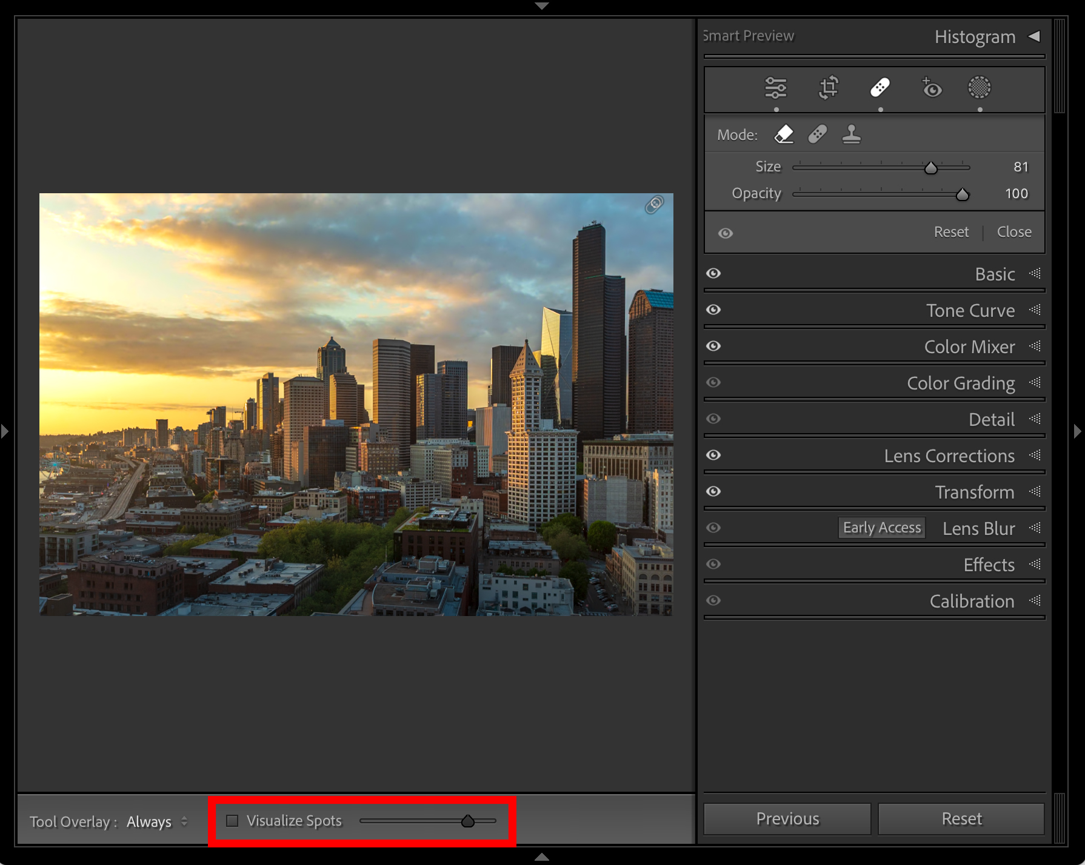This screenshot has height=865, width=1085.
Task: Hide the Lens Corrections adjustments via eye toggle
Action: [x=713, y=455]
